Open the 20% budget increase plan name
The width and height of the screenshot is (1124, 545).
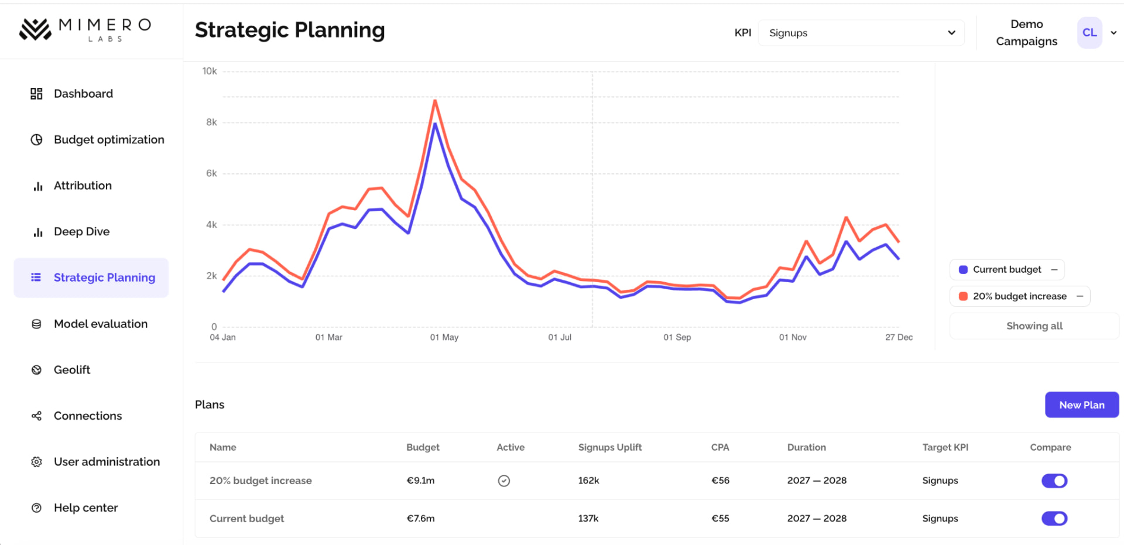(261, 481)
